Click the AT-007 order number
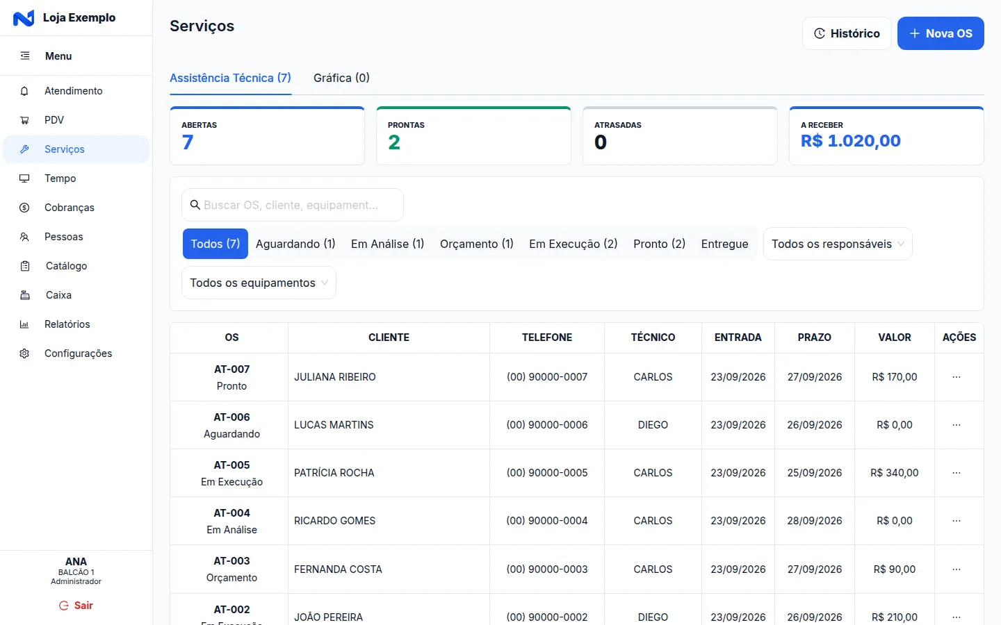1001x625 pixels. click(x=231, y=369)
